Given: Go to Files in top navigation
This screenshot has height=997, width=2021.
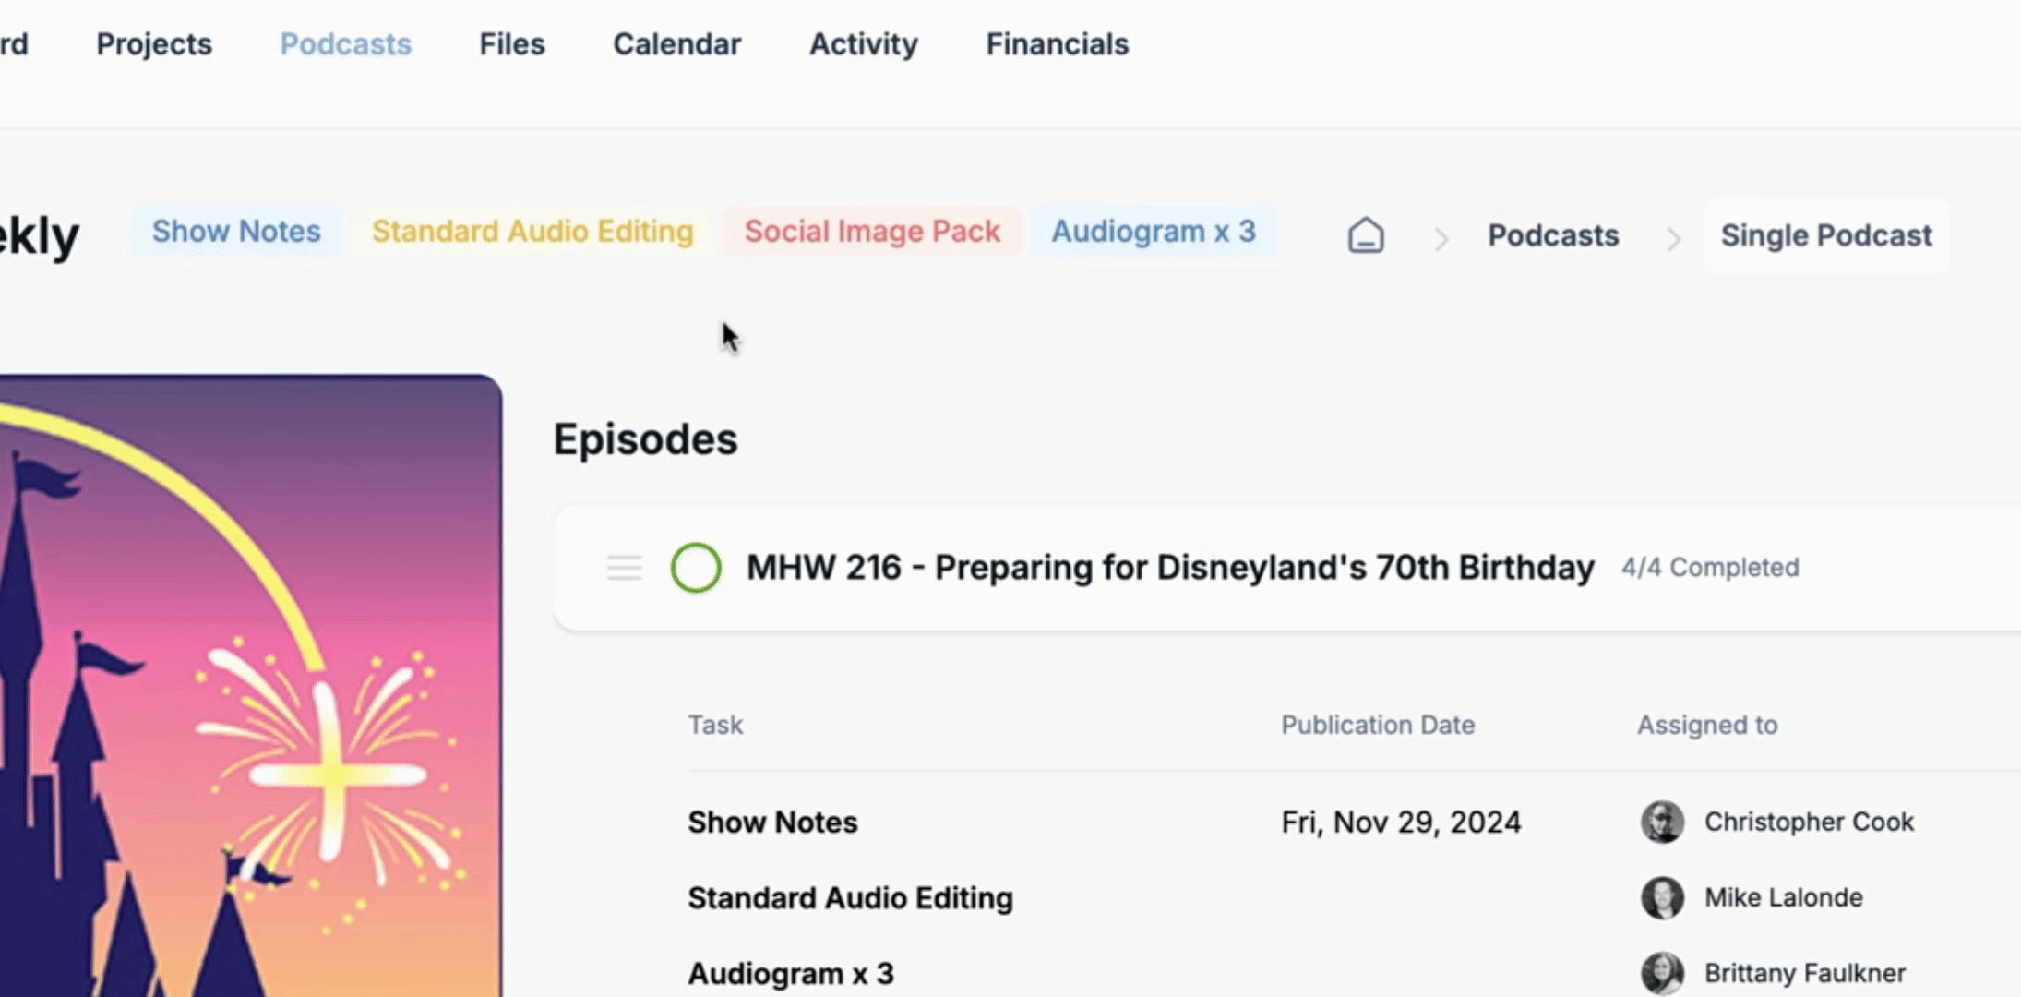Looking at the screenshot, I should [x=512, y=44].
